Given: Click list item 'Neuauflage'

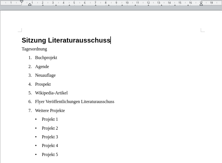Looking at the screenshot, I should pyautogui.click(x=45, y=75).
